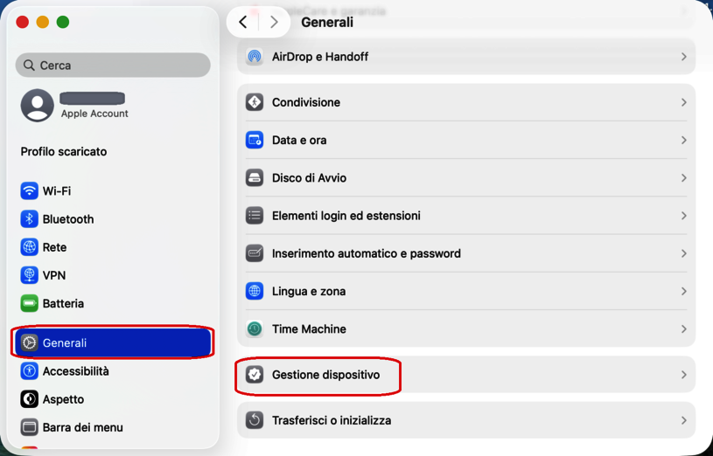Click the Cerca search field
The height and width of the screenshot is (456, 713).
(x=113, y=66)
